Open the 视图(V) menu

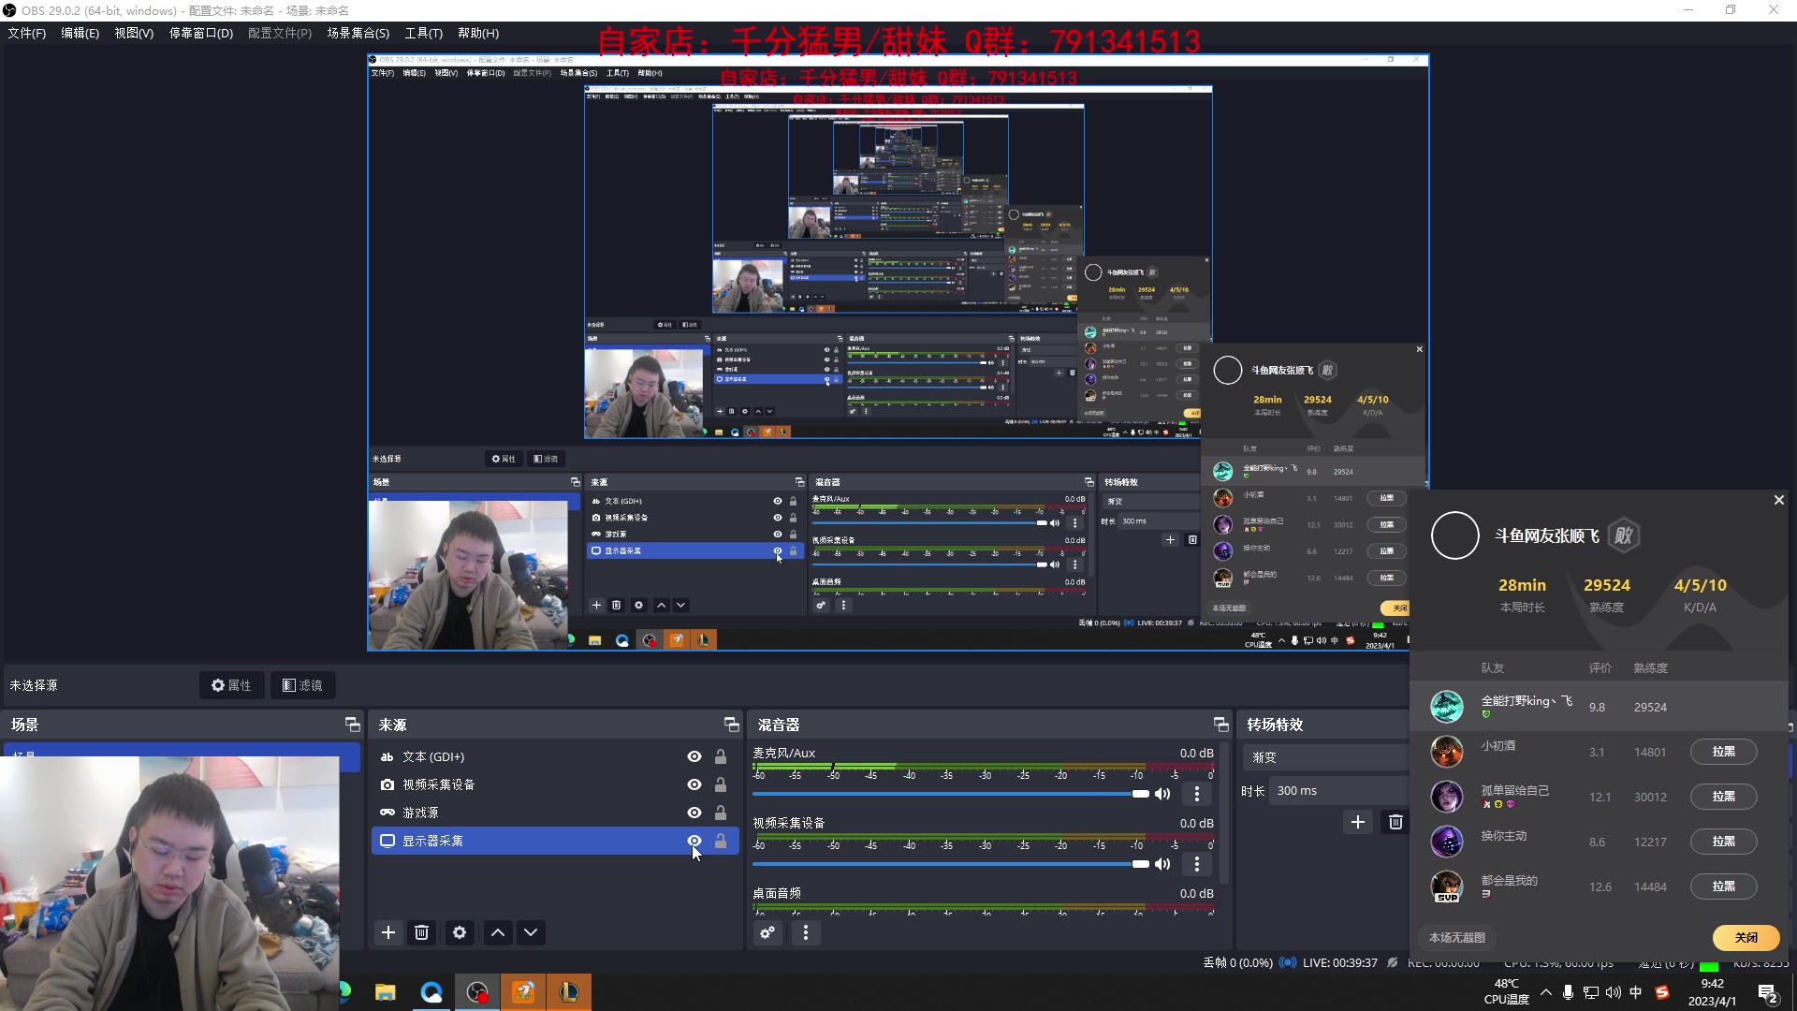click(x=134, y=33)
